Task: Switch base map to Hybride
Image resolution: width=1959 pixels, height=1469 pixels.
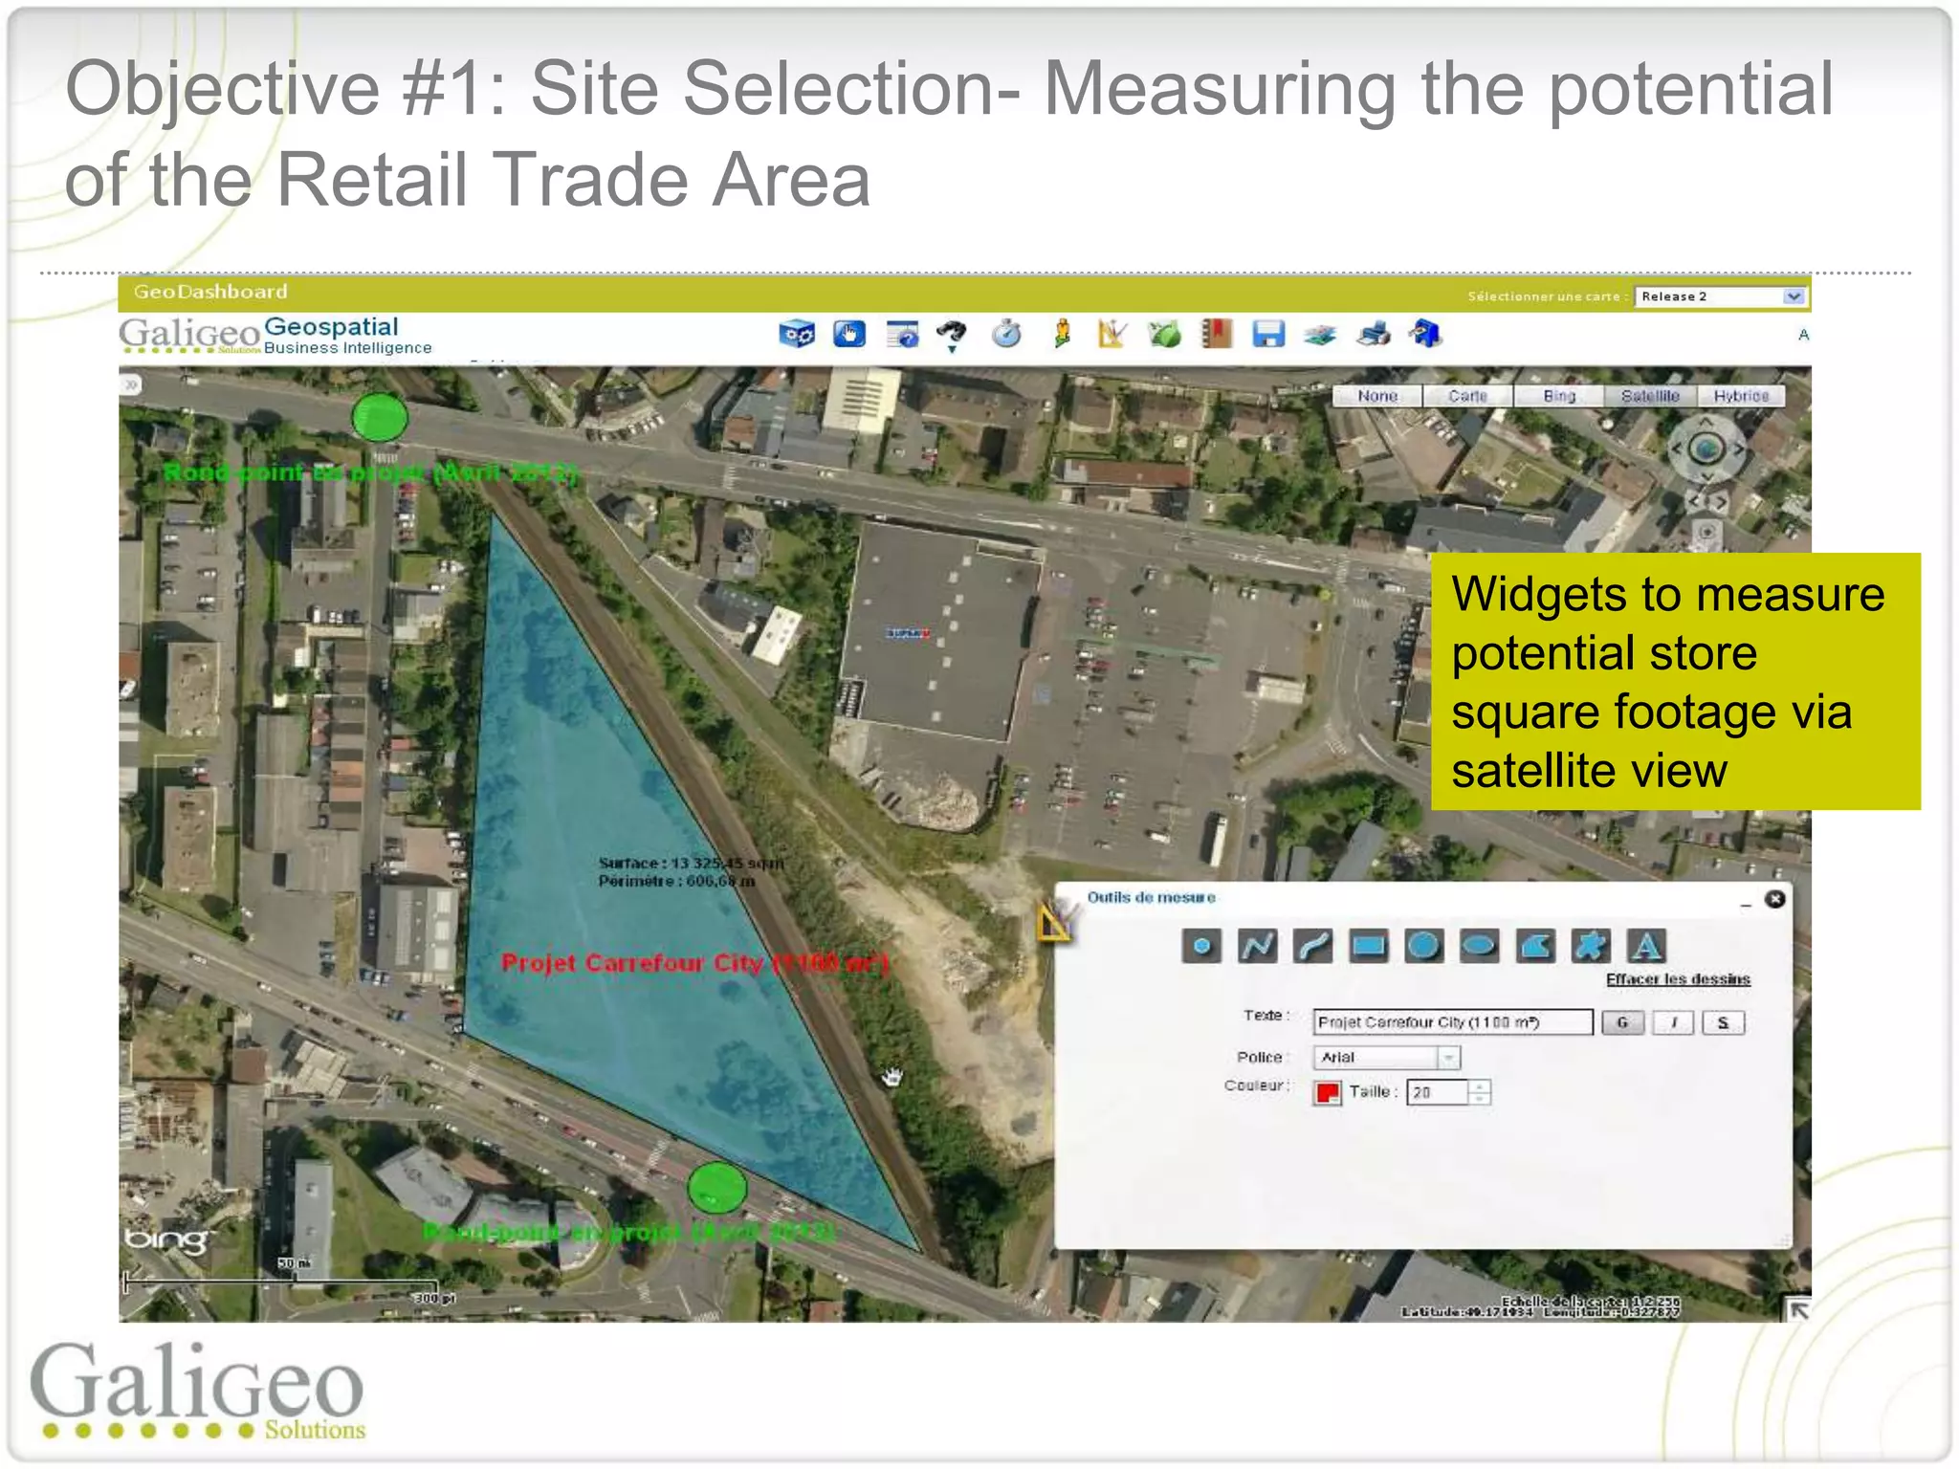Action: pyautogui.click(x=1741, y=396)
